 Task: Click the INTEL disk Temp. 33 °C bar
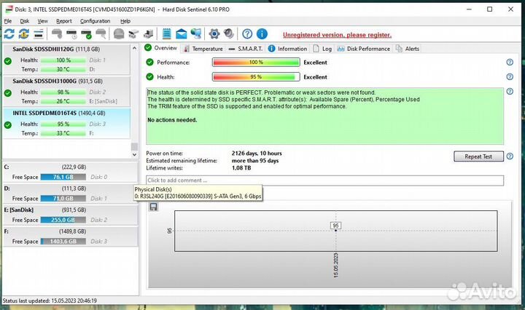point(63,133)
